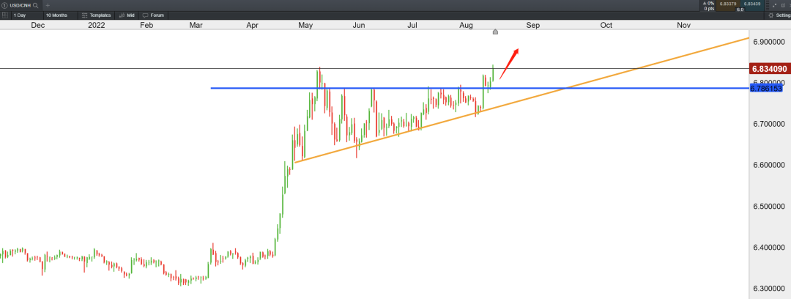791x299 pixels.
Task: Click the USD/CNH chart tab
Action: [21, 5]
